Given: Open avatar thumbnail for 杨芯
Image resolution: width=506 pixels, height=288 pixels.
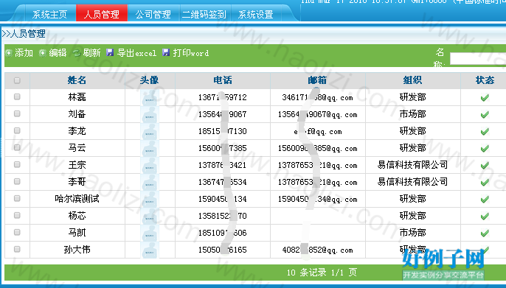Looking at the screenshot, I should [150, 216].
